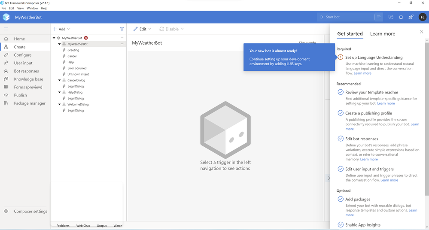
Task: Click the Start bot button
Action: (345, 17)
